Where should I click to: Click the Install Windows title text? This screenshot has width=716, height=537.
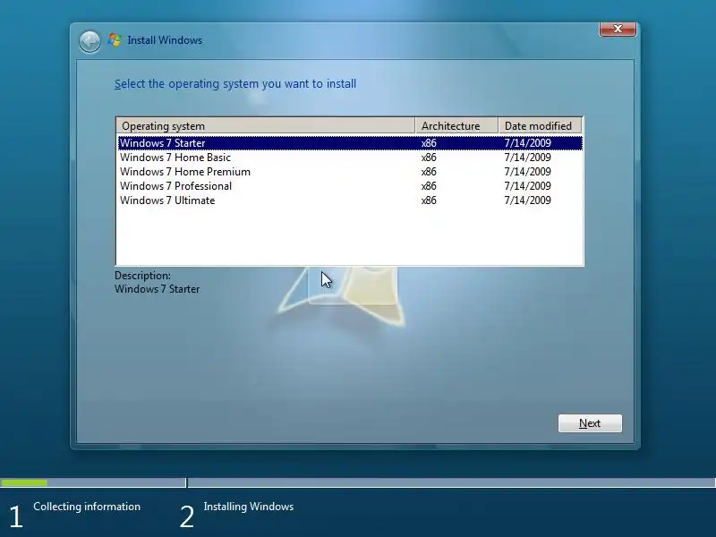(165, 40)
